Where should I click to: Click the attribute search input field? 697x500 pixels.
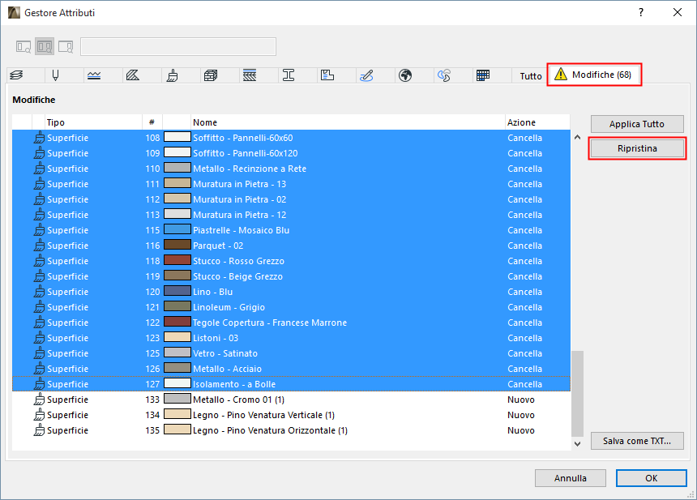coord(178,47)
